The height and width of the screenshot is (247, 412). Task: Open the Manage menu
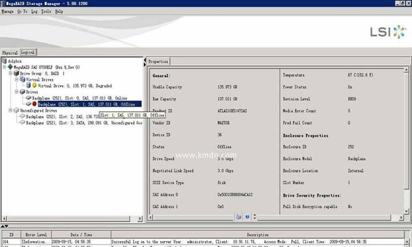7,11
